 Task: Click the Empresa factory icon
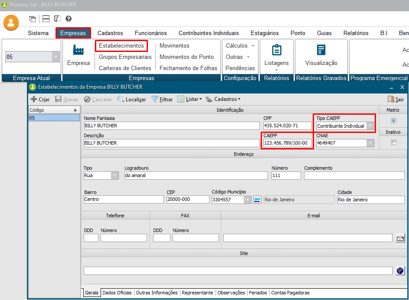coord(79,50)
